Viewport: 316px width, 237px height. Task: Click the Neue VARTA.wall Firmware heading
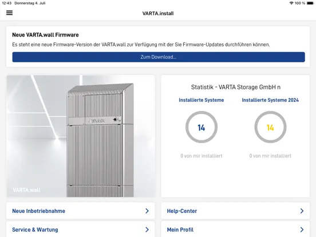45,35
